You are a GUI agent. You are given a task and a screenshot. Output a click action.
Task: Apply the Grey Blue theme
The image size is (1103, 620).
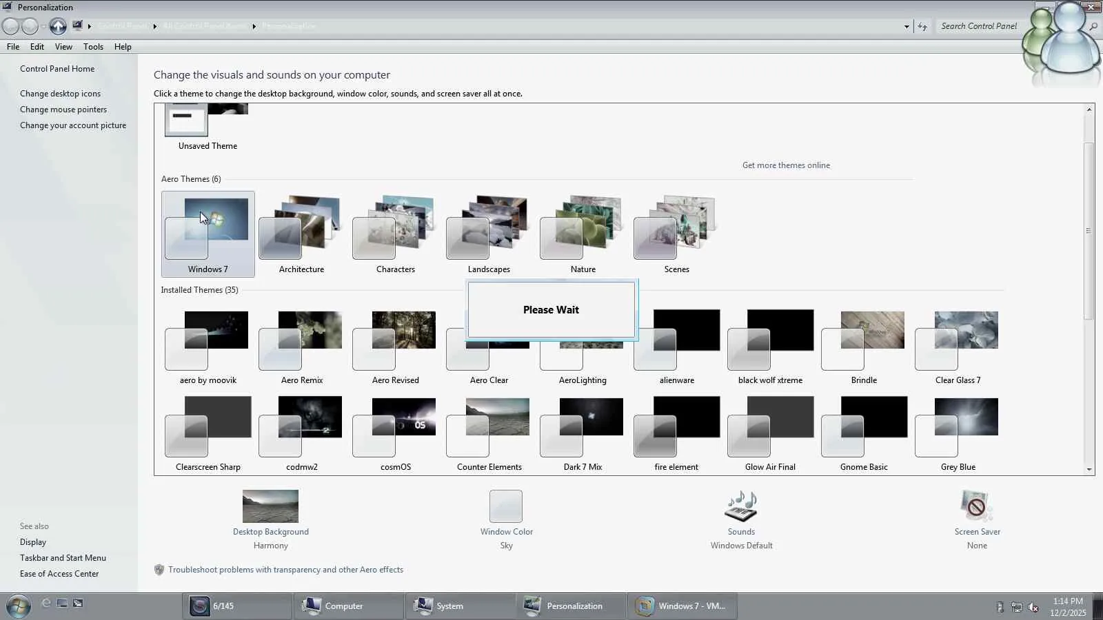[958, 433]
